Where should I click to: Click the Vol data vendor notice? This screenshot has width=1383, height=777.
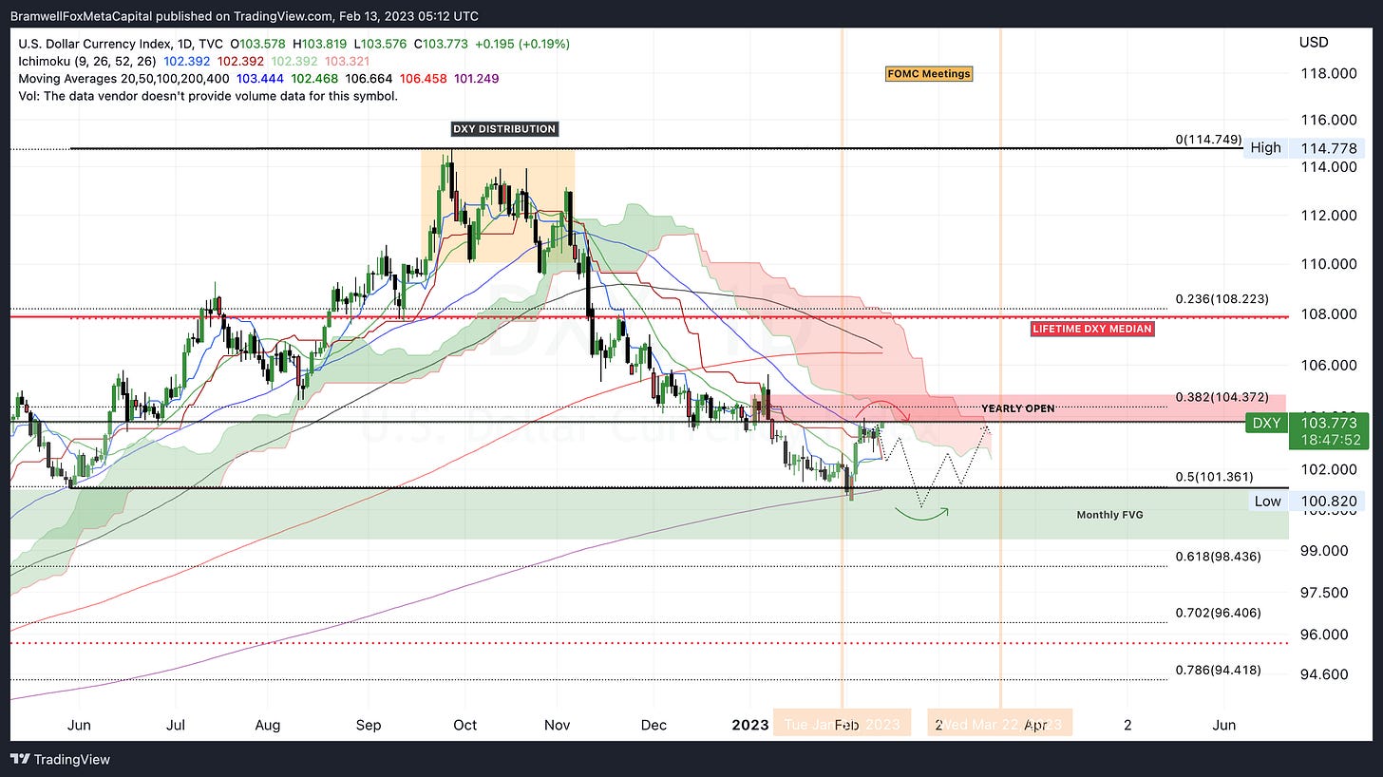(208, 95)
